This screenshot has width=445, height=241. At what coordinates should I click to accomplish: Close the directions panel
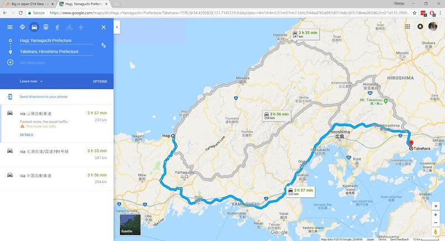click(x=103, y=27)
